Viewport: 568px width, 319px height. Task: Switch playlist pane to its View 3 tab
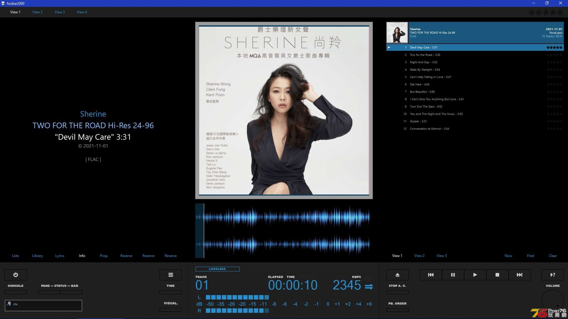pyautogui.click(x=442, y=256)
